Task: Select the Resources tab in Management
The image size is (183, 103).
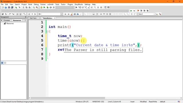Action: [17, 20]
